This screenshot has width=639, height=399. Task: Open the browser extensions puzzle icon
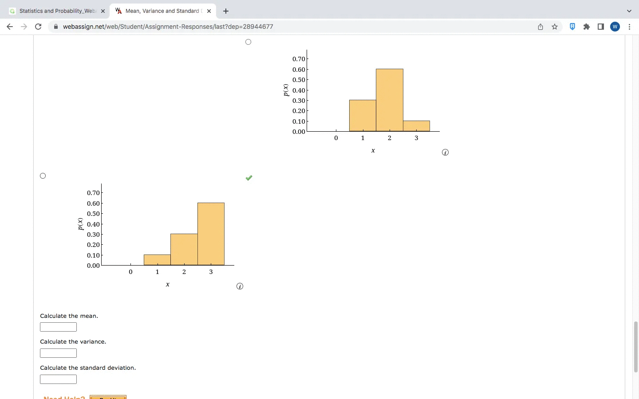pos(587,27)
